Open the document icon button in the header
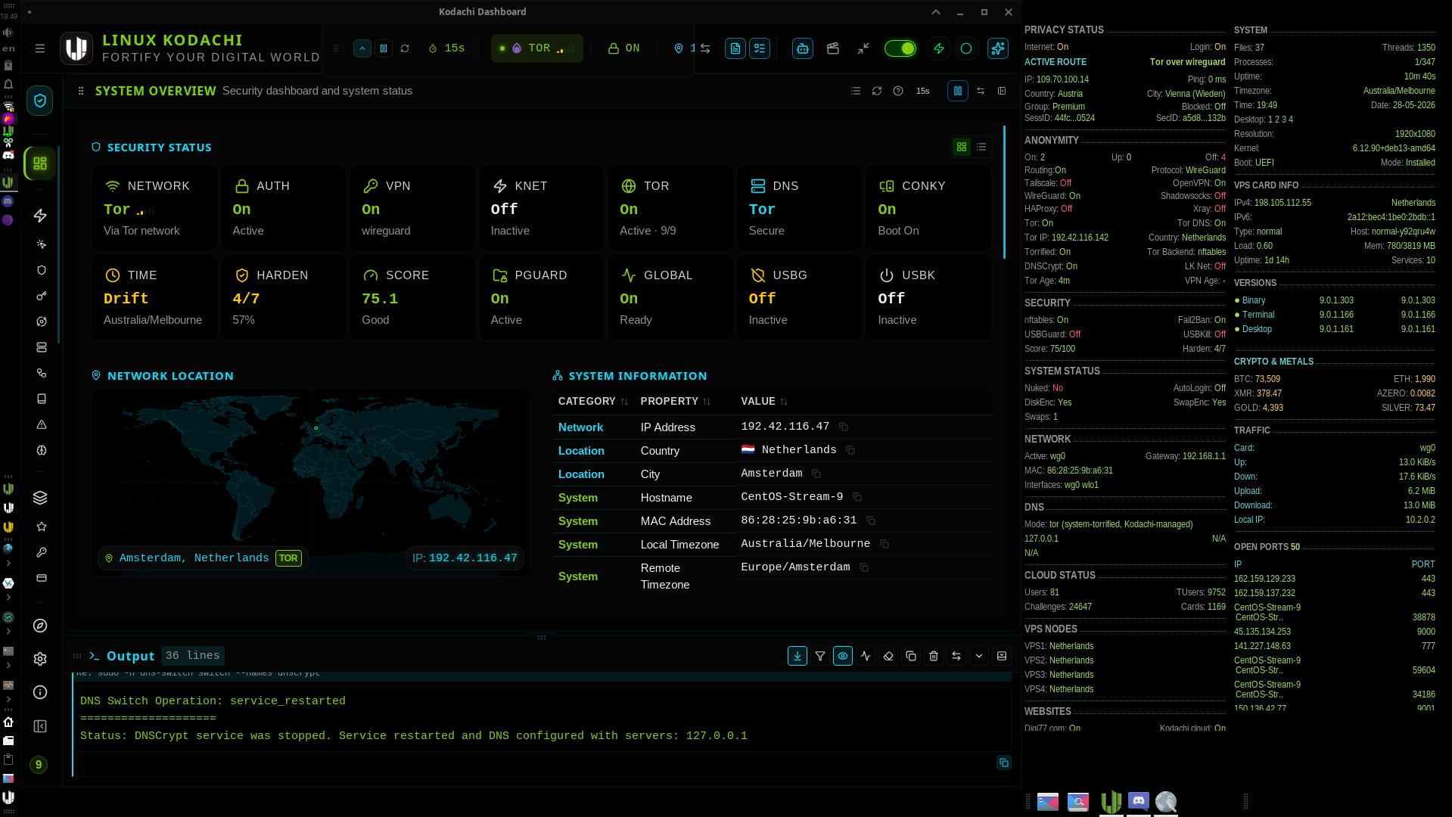This screenshot has height=817, width=1452. [735, 48]
